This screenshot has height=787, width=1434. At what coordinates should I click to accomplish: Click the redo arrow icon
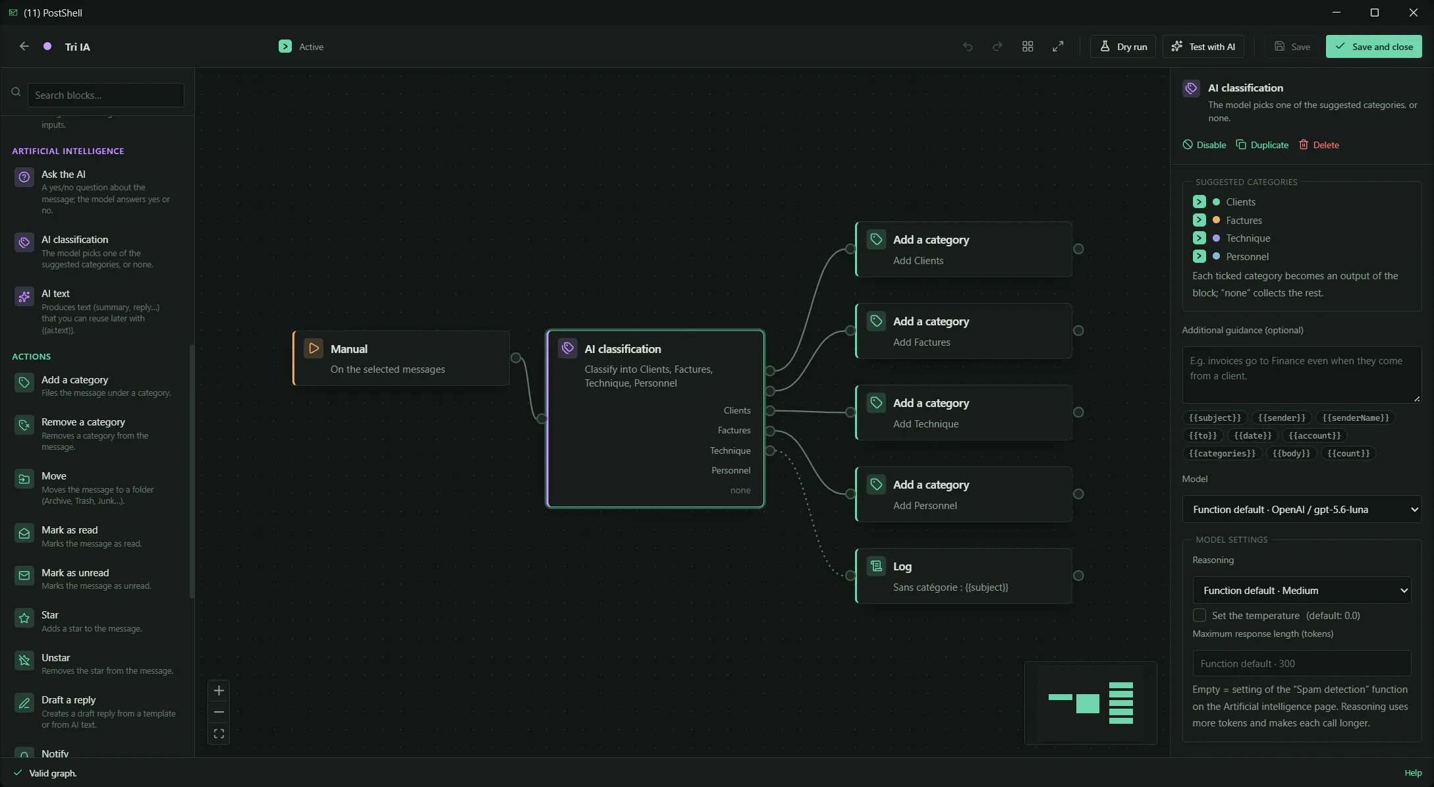coord(997,47)
